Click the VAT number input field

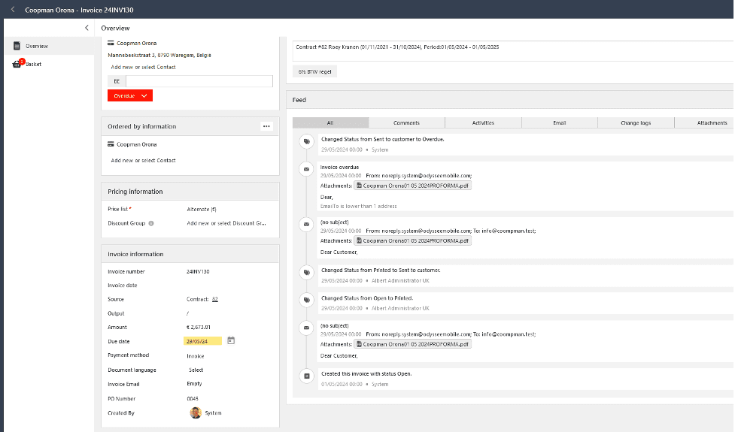coord(199,81)
